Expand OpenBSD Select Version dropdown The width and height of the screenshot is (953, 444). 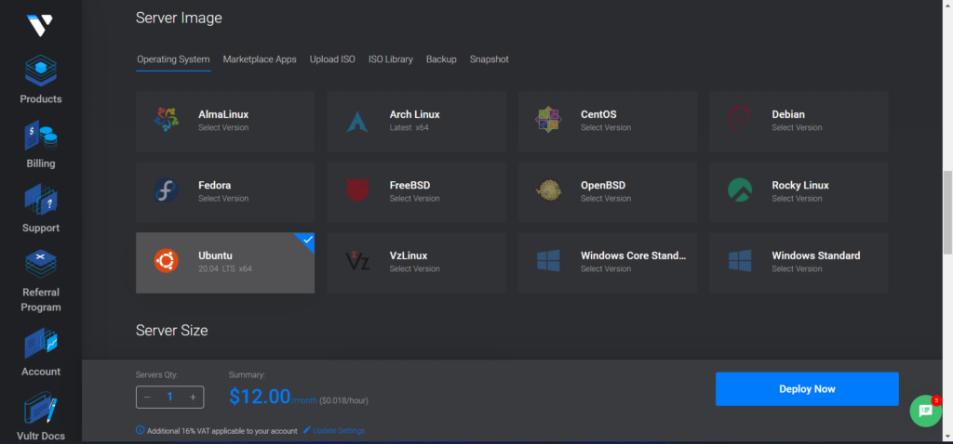pyautogui.click(x=605, y=199)
